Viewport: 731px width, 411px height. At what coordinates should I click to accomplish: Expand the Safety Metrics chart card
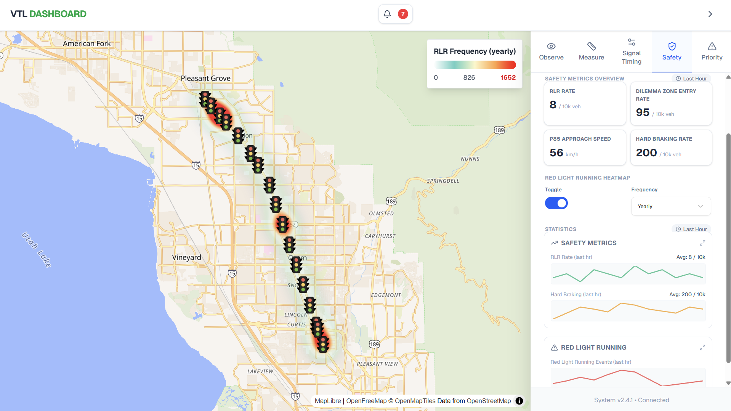pyautogui.click(x=702, y=243)
